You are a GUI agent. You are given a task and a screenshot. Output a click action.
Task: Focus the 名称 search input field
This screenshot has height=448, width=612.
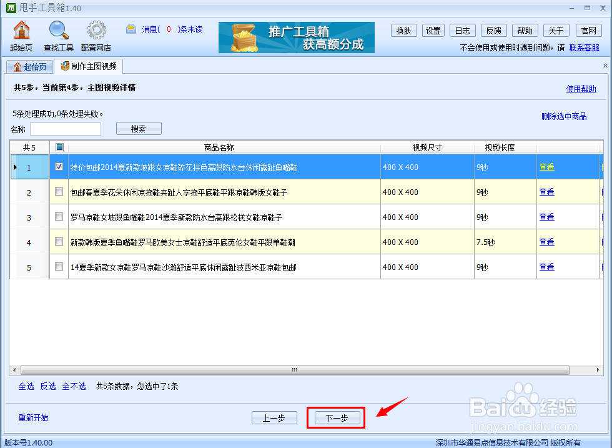click(66, 129)
